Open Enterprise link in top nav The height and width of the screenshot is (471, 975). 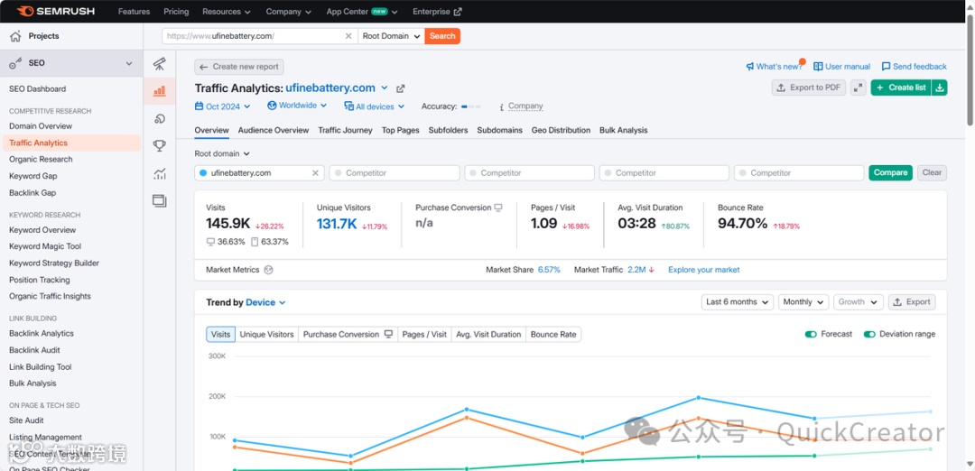tap(437, 11)
